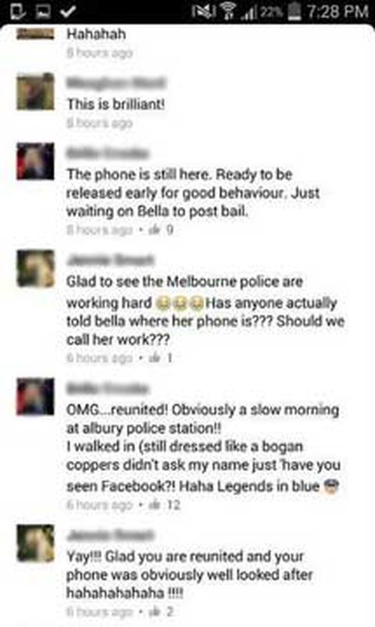Open avatar beside 'Glad to see the Melbourne police'

35,268
